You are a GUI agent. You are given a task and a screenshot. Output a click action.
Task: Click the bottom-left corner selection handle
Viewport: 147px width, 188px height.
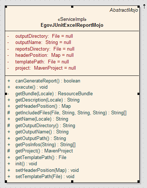coord(6,181)
